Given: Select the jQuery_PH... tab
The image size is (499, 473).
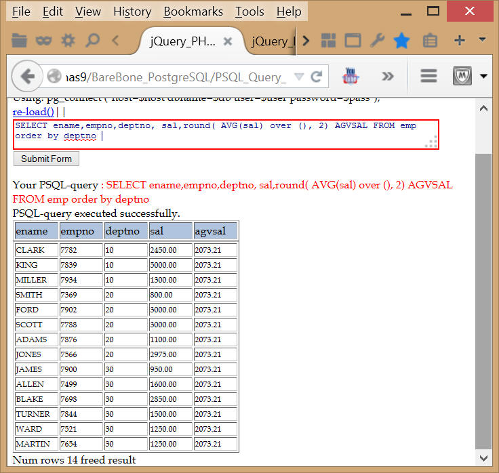Looking at the screenshot, I should pyautogui.click(x=183, y=41).
